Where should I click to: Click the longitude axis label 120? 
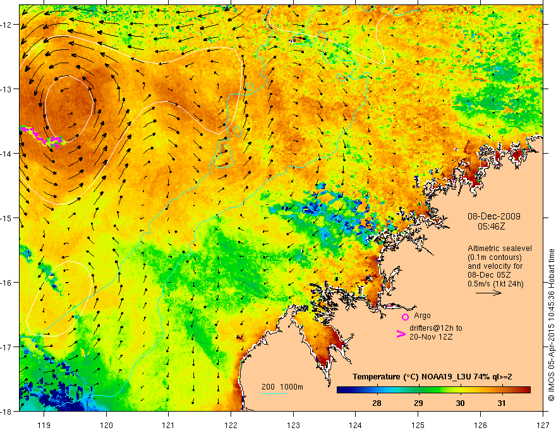pyautogui.click(x=106, y=425)
